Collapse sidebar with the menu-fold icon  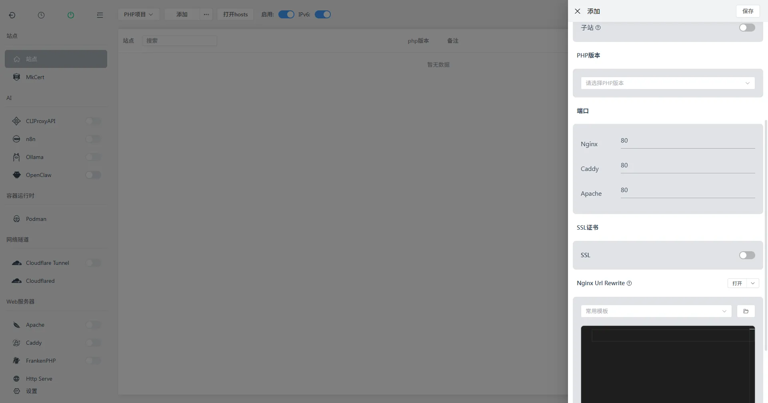coord(100,15)
